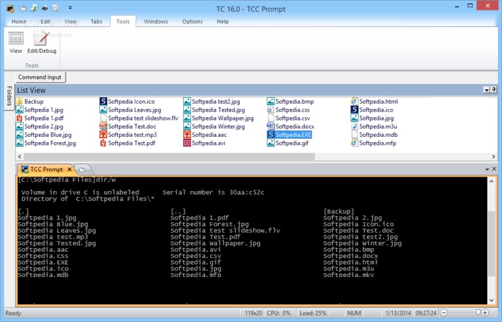The width and height of the screenshot is (502, 322).
Task: Click the console vertical scrollbar thumb
Action: point(492,244)
